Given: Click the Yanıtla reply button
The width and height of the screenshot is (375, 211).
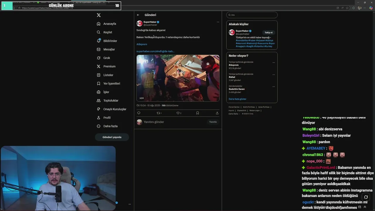Looking at the screenshot, I should pyautogui.click(x=213, y=122).
